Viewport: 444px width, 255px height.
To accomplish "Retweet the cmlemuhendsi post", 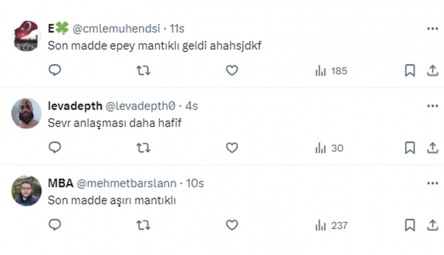I will pos(143,70).
